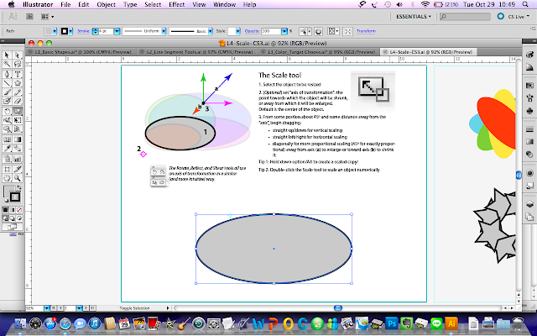
Task: Switch to Draw Normal mode
Action: pos(6,218)
